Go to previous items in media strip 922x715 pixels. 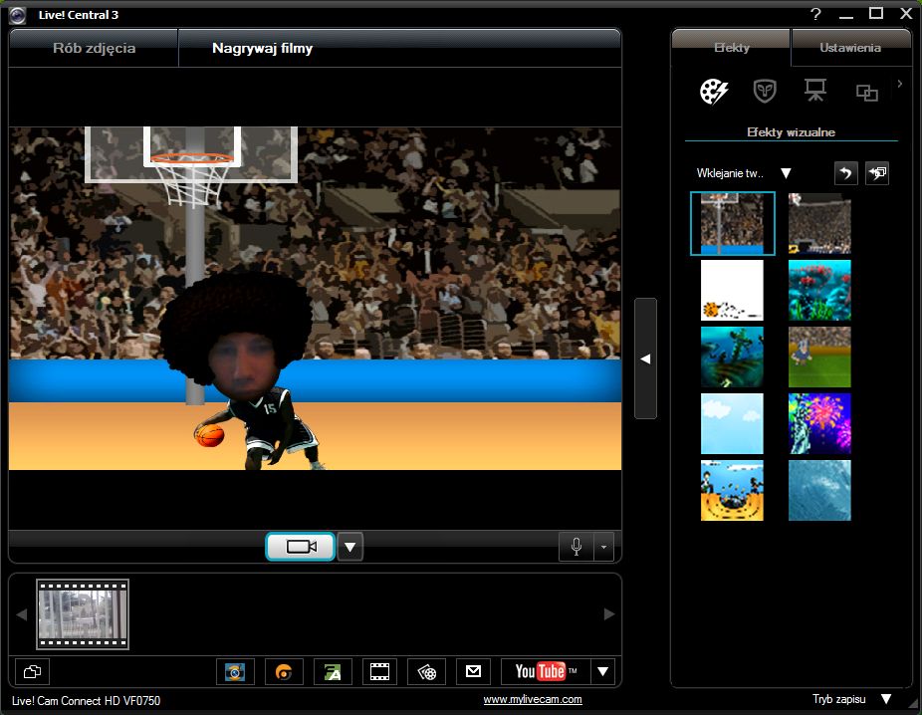pos(22,614)
